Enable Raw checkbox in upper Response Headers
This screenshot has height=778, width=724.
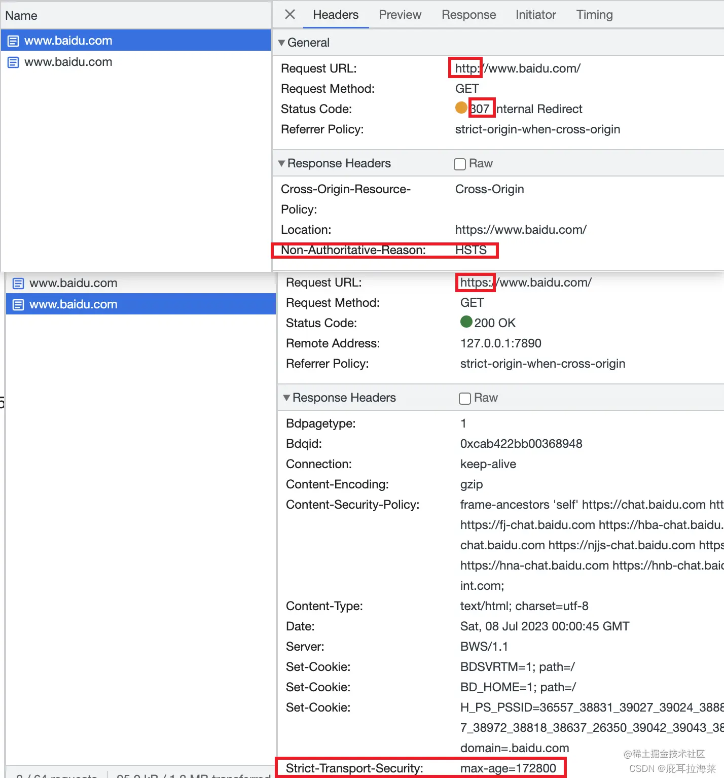(x=460, y=164)
